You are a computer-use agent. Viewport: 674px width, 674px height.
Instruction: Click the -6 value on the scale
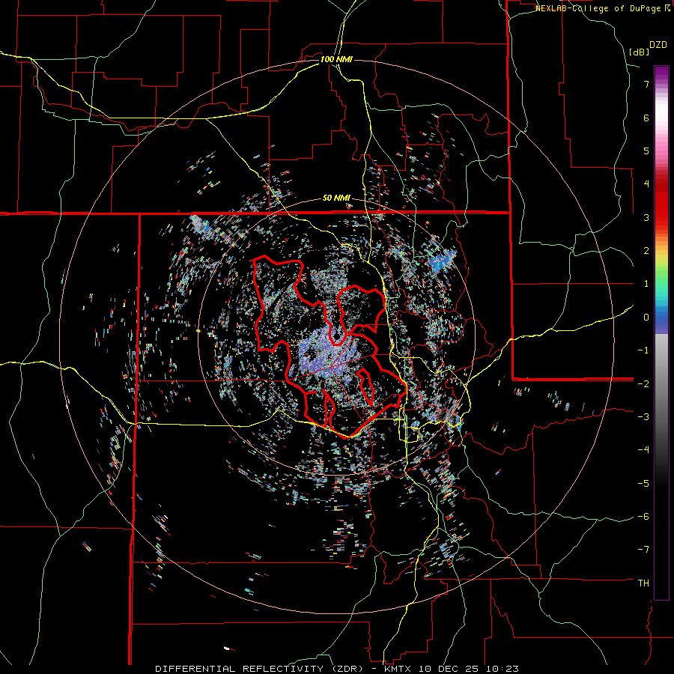(643, 517)
